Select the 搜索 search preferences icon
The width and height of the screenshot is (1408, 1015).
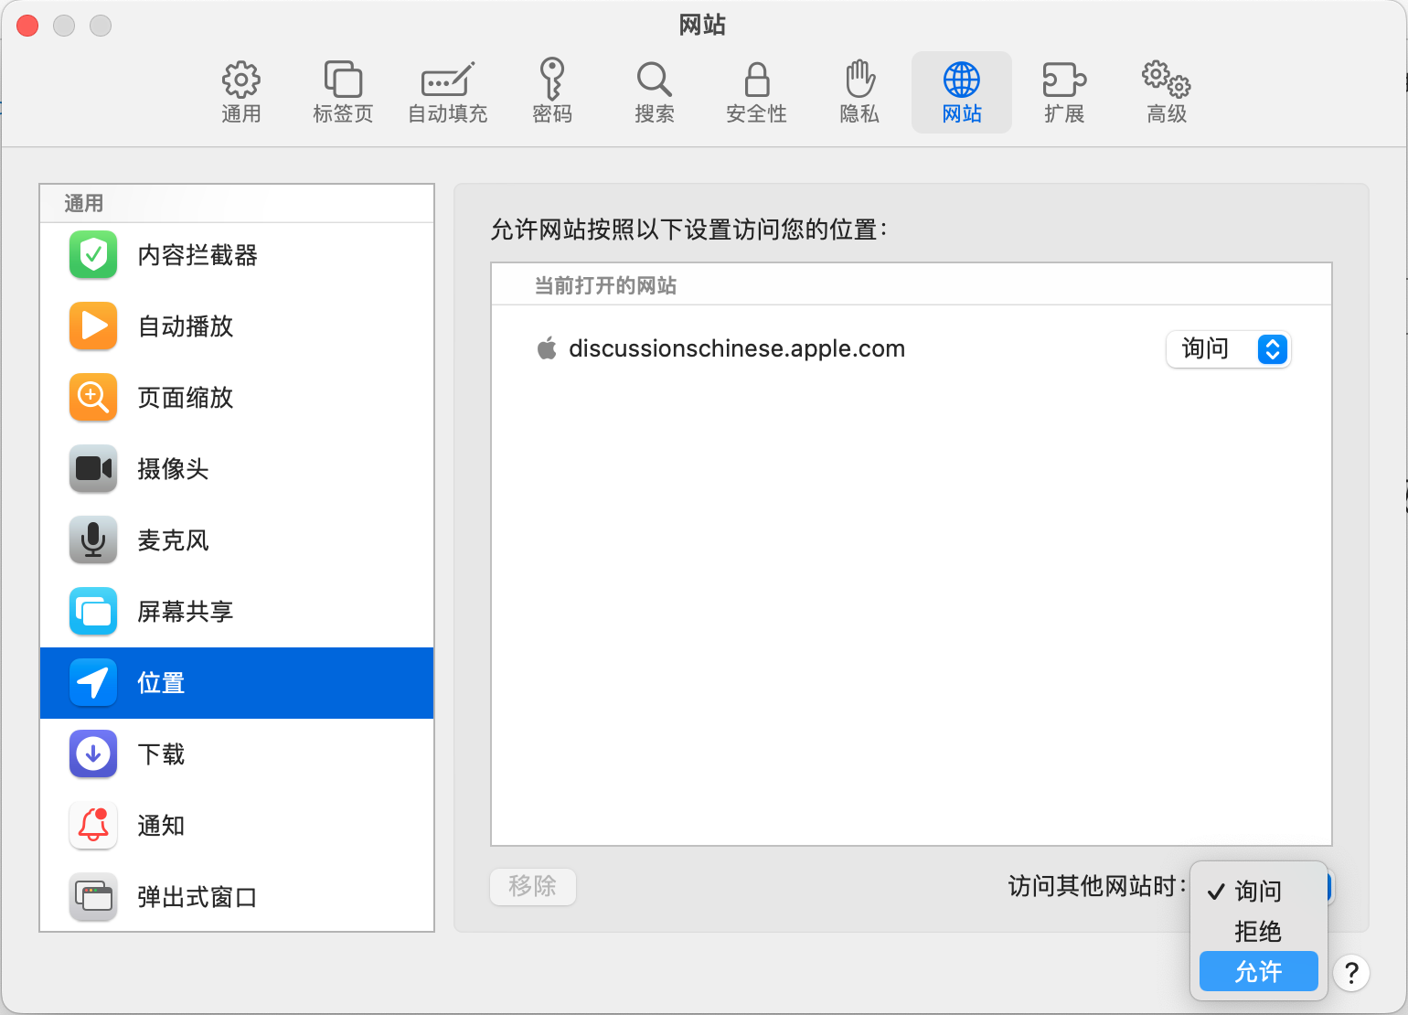pos(654,92)
